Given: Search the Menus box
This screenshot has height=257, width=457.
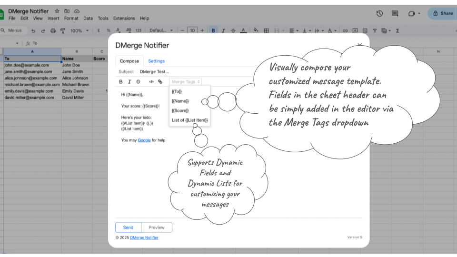Looking at the screenshot, I should (x=14, y=30).
